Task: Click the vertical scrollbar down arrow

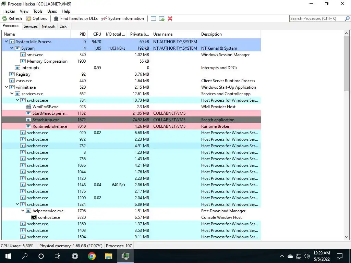Action: tap(346, 237)
